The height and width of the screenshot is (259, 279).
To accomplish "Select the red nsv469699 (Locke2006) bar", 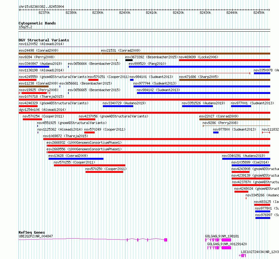I will click(x=224, y=60).
